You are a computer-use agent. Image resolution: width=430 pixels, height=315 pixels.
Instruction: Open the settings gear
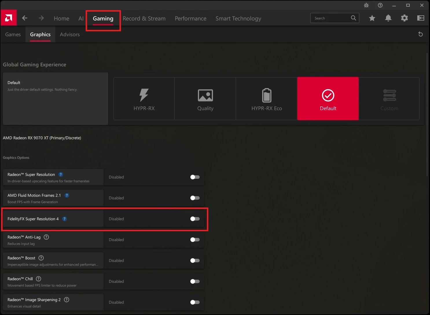404,18
